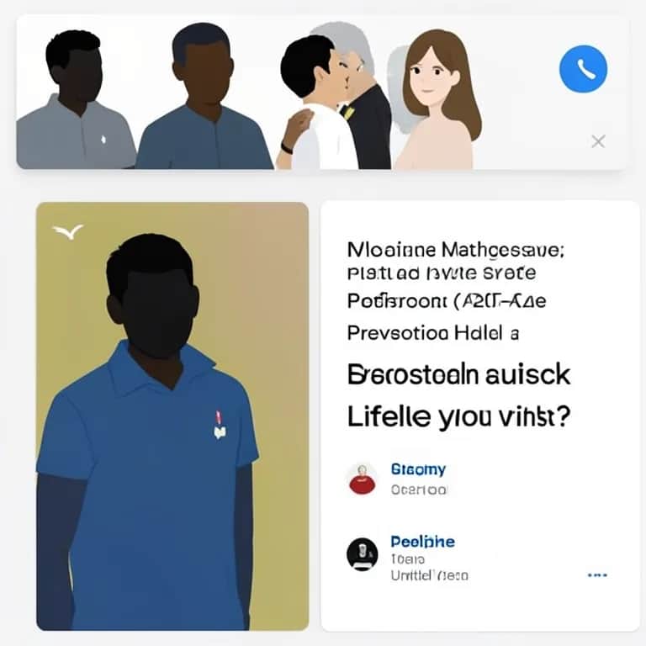
Task: Click the red-shirt avatar next to Gteomy
Action: pyautogui.click(x=363, y=479)
